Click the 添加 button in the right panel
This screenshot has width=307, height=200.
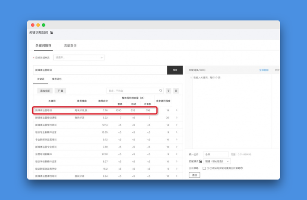(x=194, y=175)
